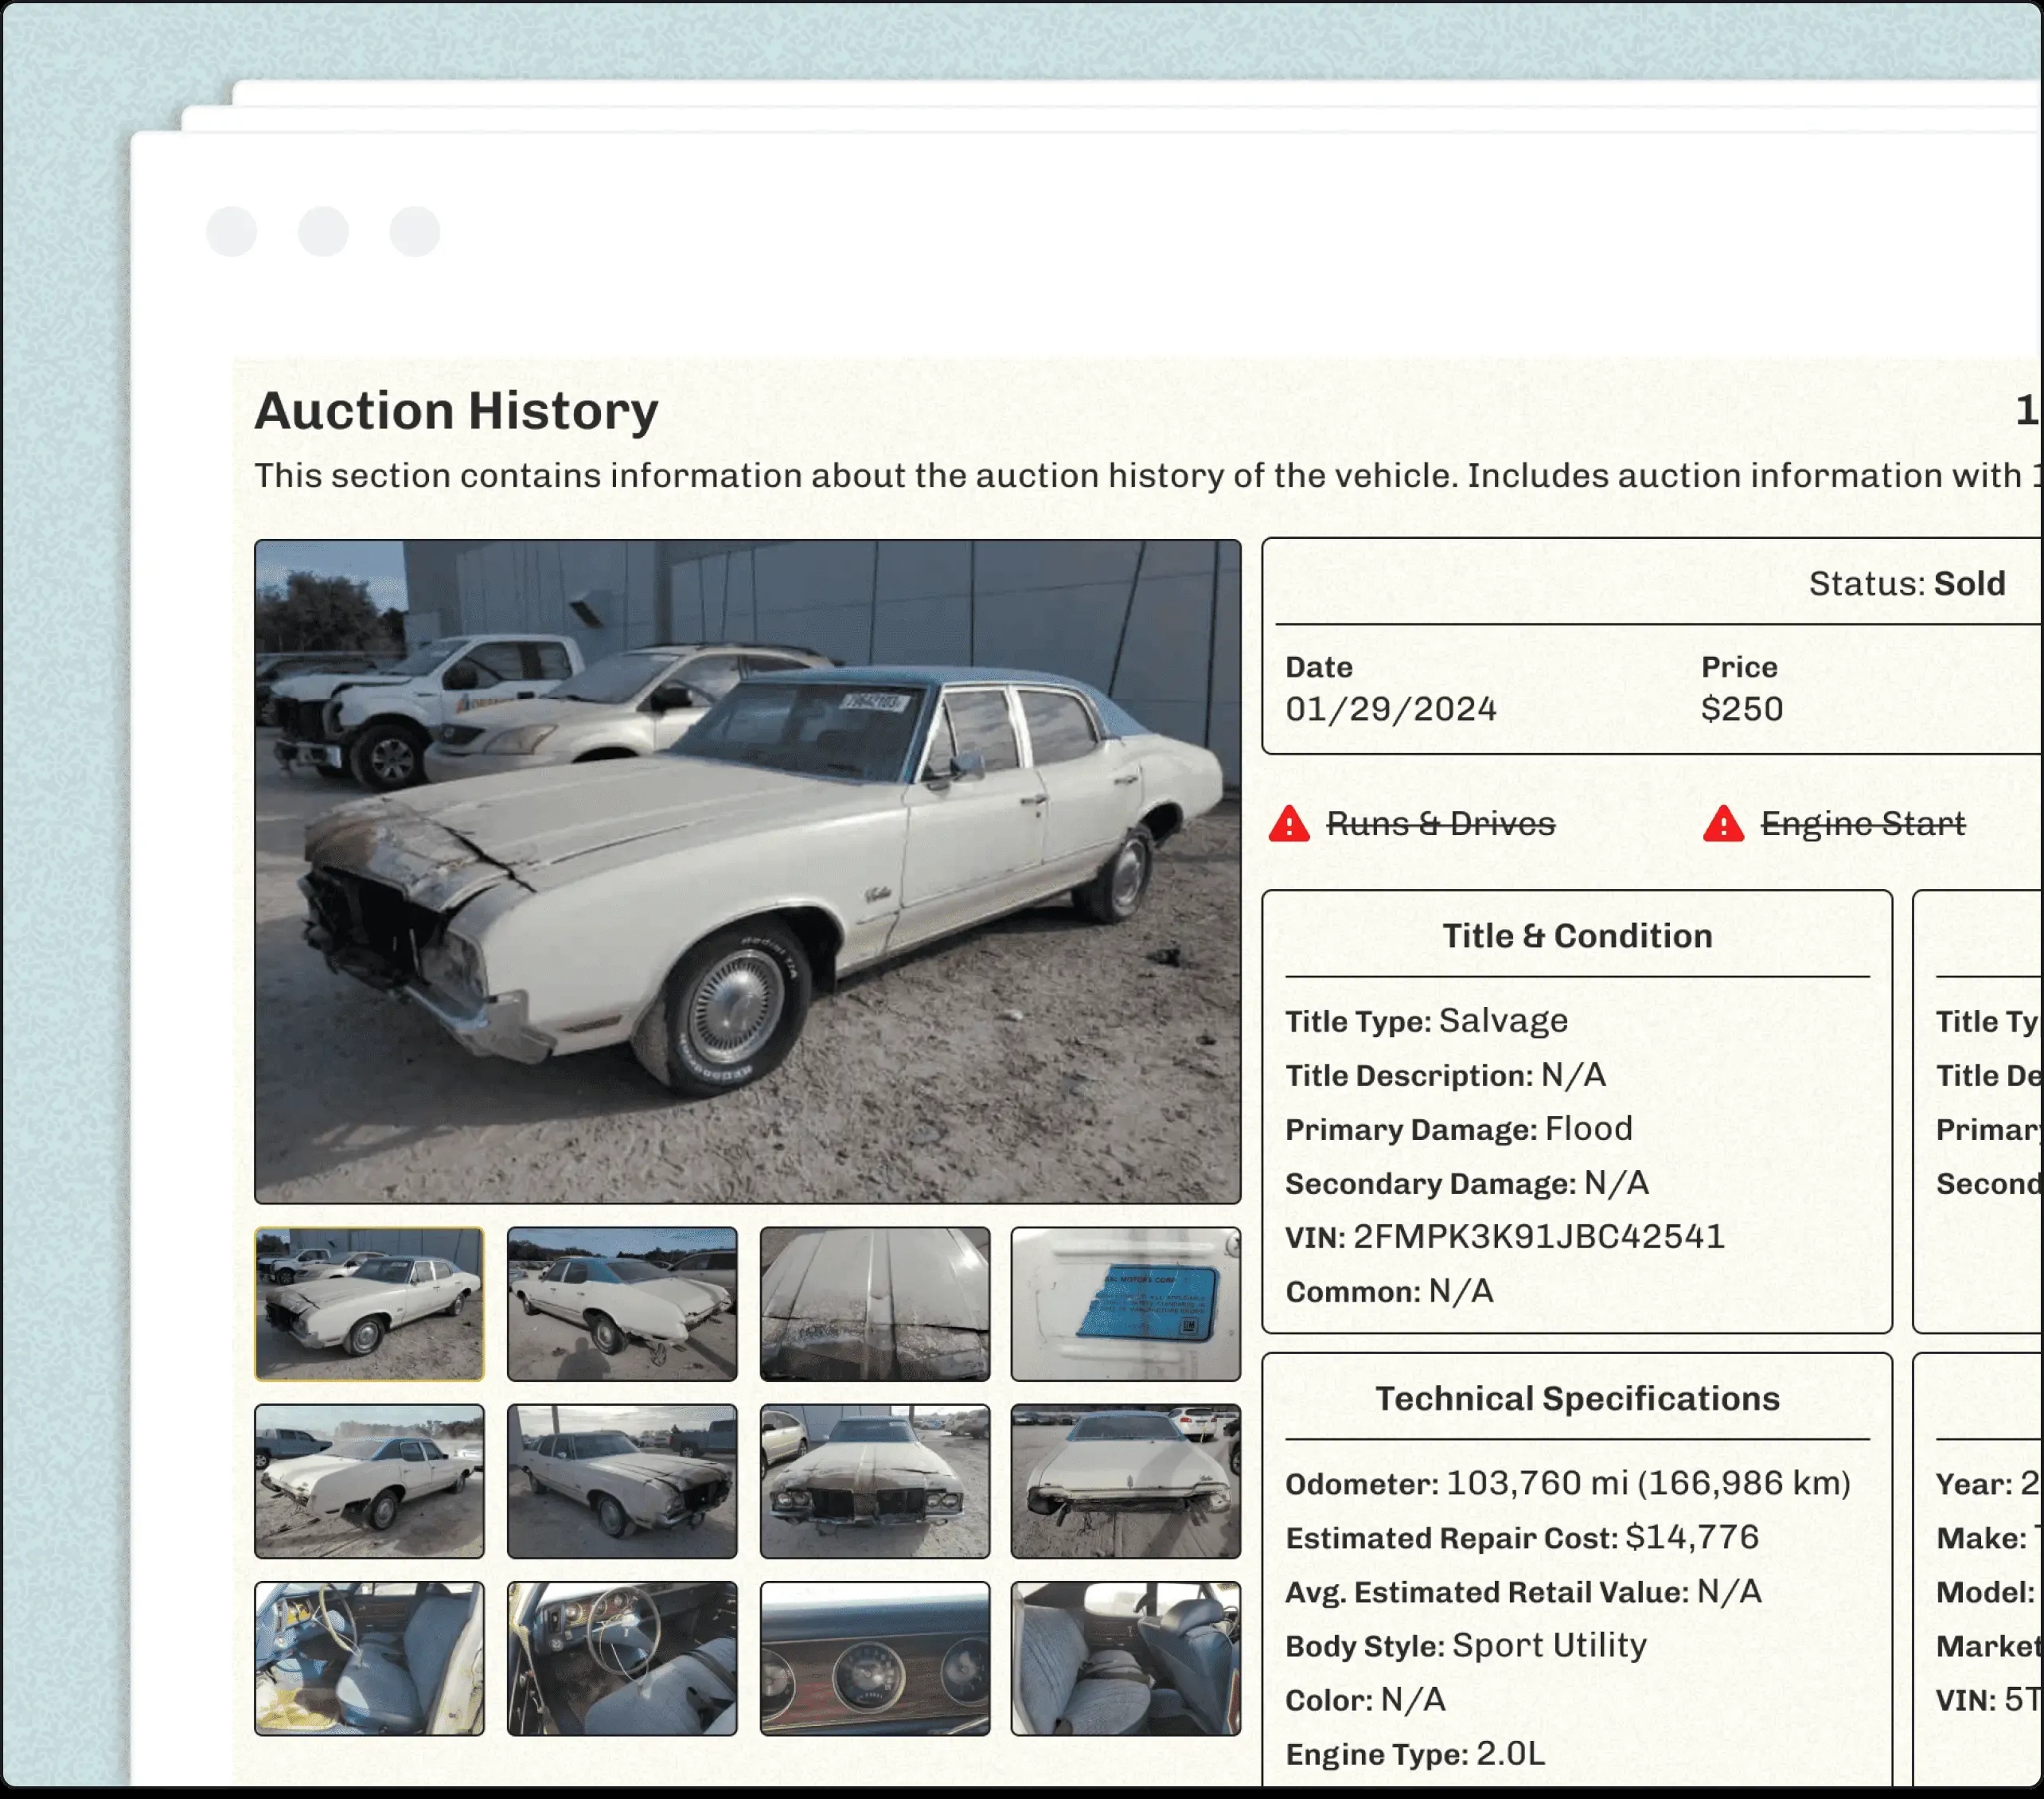
Task: Open the rear trunk view thumbnail
Action: pyautogui.click(x=1126, y=1481)
